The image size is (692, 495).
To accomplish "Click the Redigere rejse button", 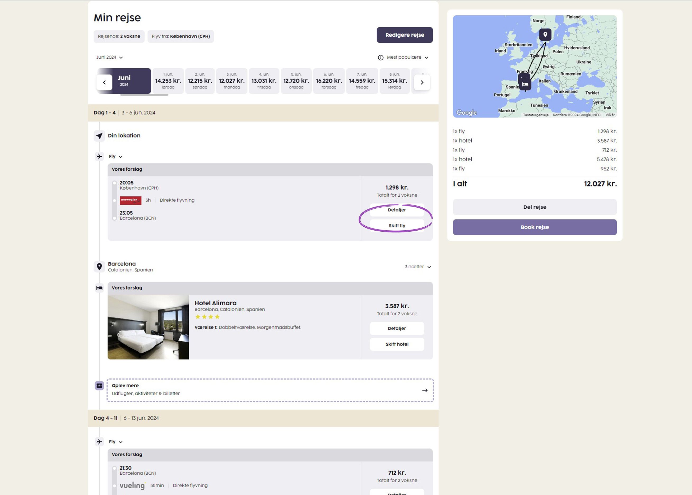I will (x=405, y=35).
